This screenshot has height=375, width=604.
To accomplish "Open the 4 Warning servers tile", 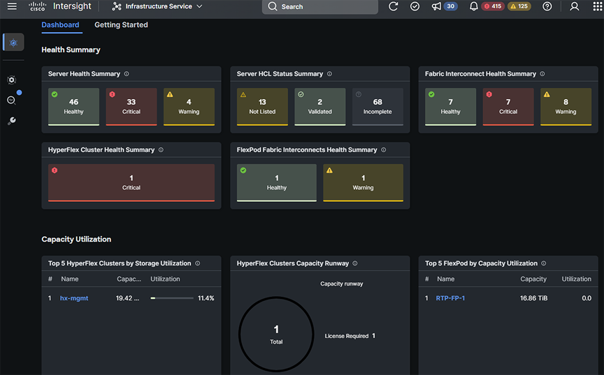I will (189, 107).
